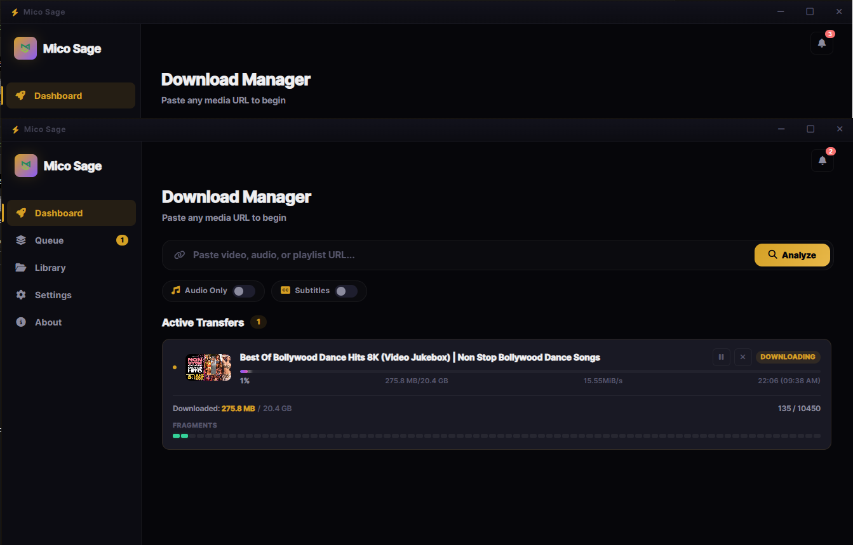
Task: Pause the Bollywood Dance Hits download
Action: pos(721,357)
